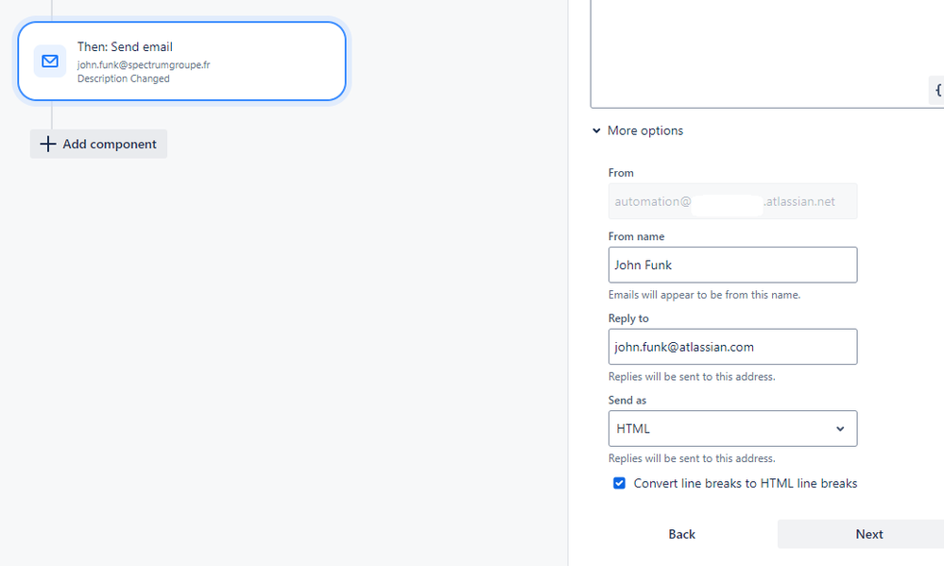
Task: Focus the From name field
Action: coord(732,265)
